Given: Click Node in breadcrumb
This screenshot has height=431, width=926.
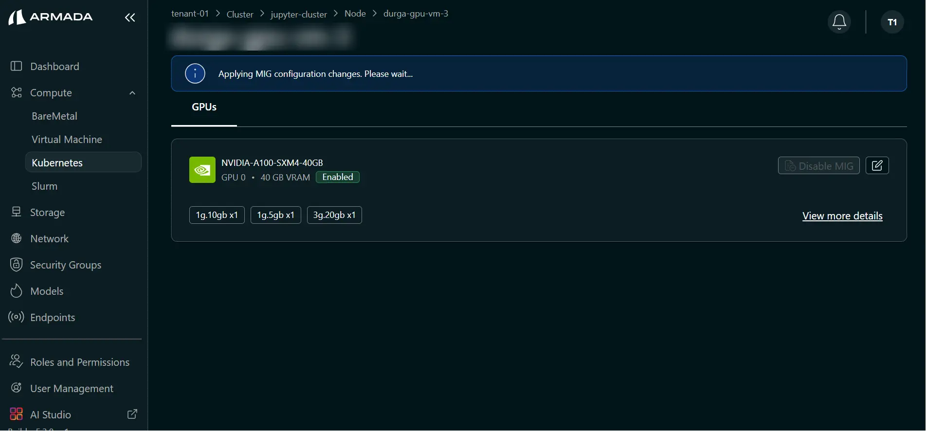Looking at the screenshot, I should pos(355,14).
